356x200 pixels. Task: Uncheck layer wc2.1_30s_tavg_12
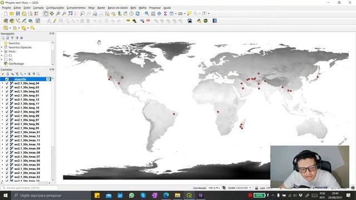click(x=7, y=99)
